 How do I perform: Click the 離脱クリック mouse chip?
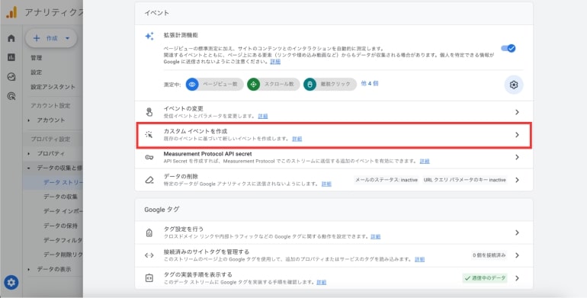(x=330, y=85)
